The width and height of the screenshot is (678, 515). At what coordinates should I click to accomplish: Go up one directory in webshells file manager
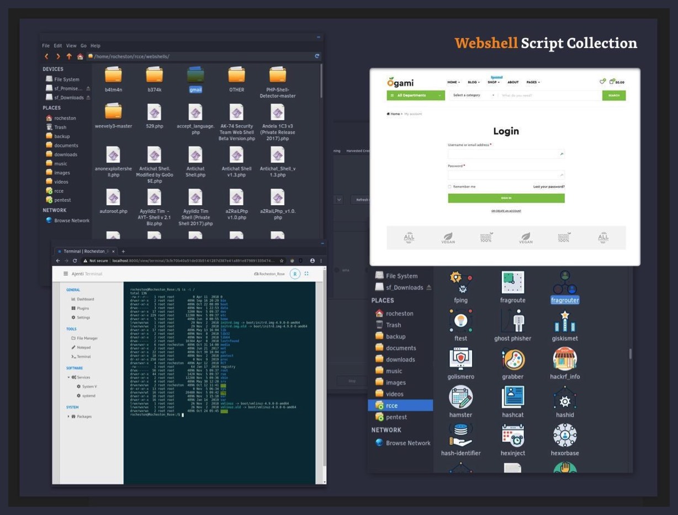(69, 56)
